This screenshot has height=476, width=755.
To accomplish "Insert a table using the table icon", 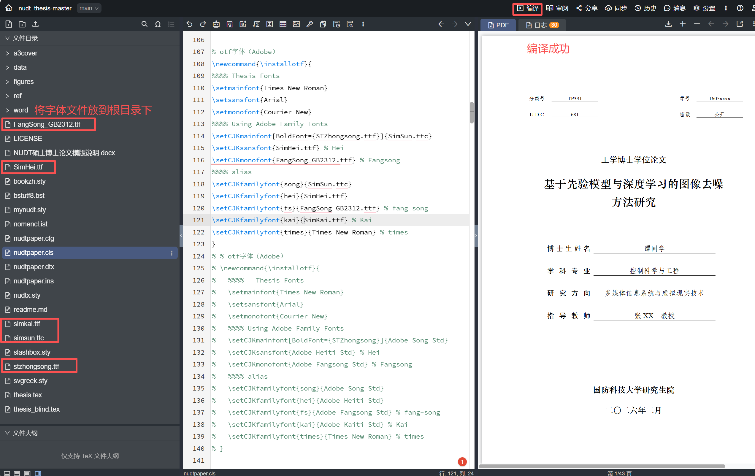I will point(283,24).
